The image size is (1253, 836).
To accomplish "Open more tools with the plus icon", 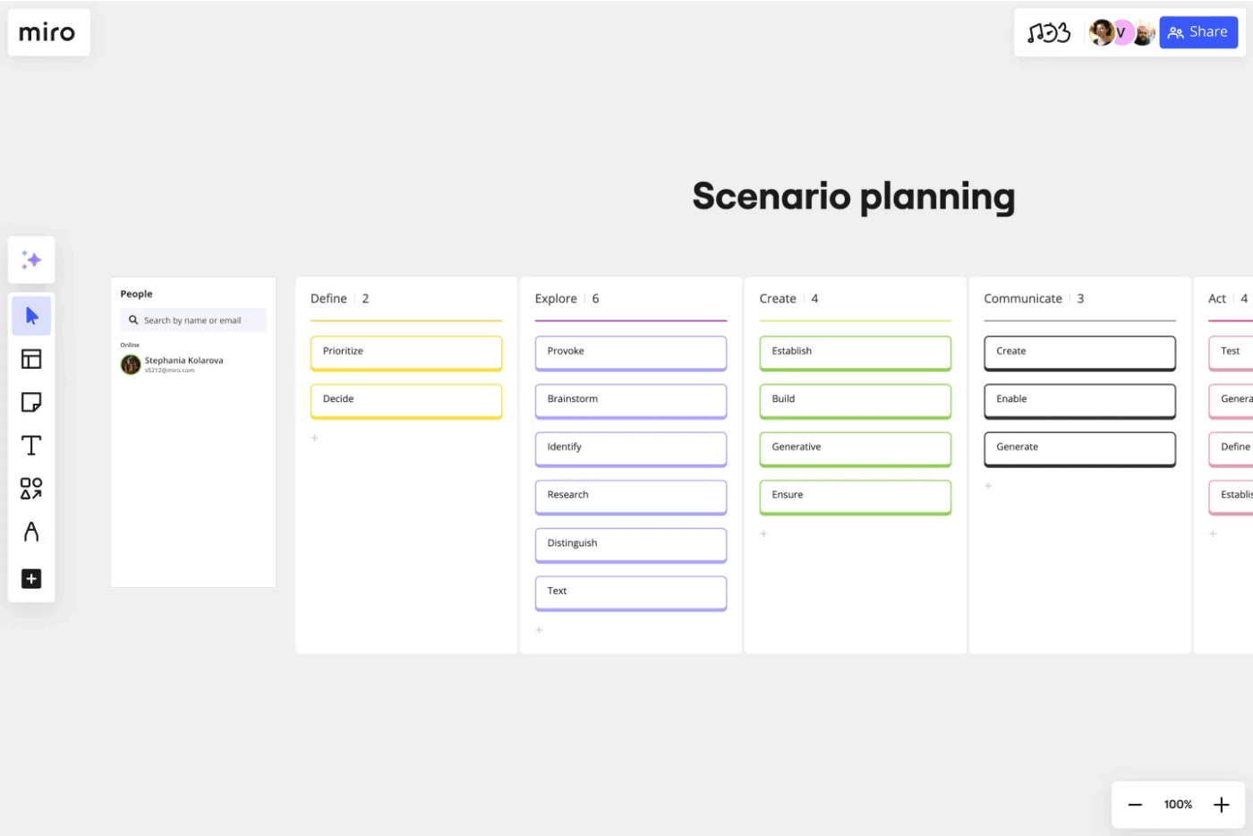I will [x=31, y=578].
